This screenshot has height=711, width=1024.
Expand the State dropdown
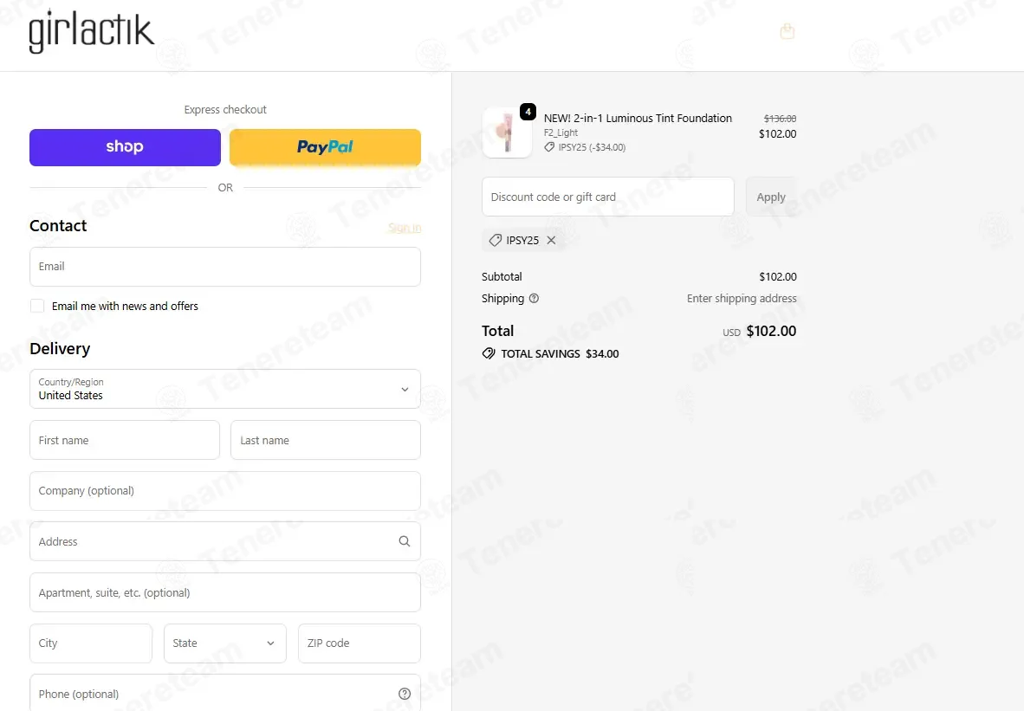224,643
